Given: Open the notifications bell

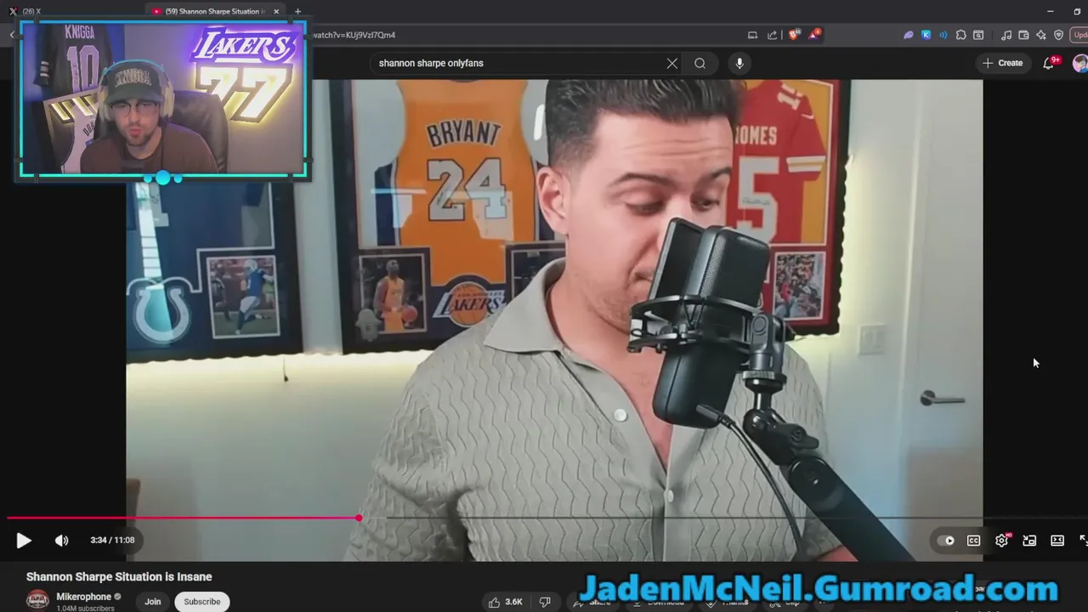Looking at the screenshot, I should tap(1049, 63).
